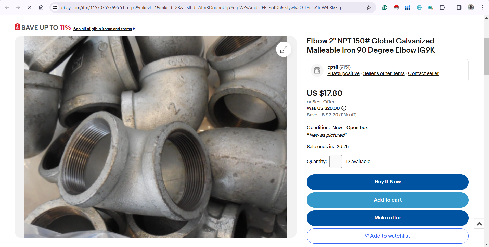489x247 pixels.
Task: Click the quantity input field
Action: click(x=336, y=162)
